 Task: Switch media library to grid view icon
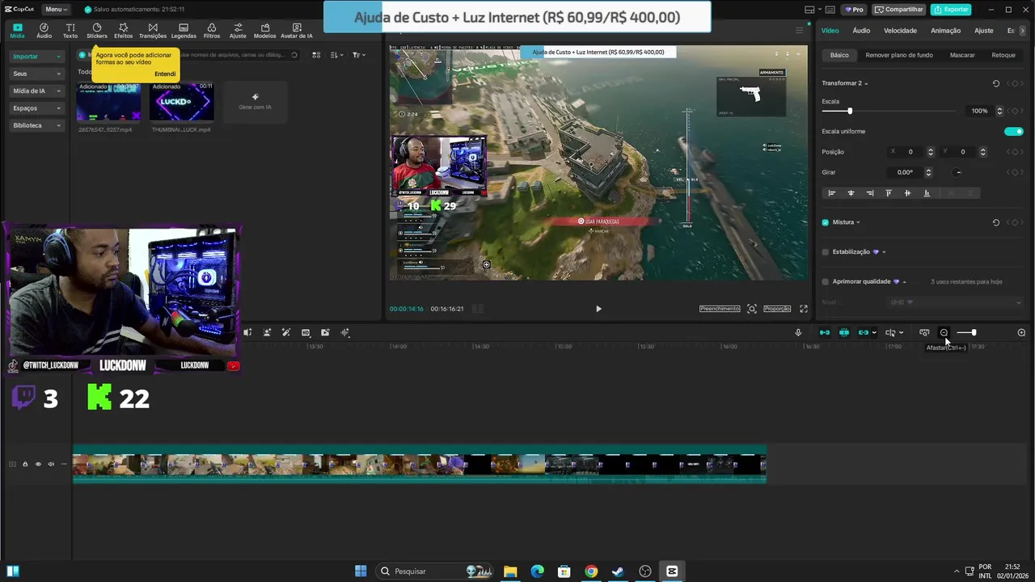(x=316, y=55)
